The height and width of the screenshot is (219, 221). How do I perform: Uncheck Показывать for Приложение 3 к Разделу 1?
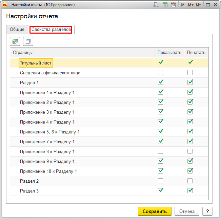click(x=161, y=112)
